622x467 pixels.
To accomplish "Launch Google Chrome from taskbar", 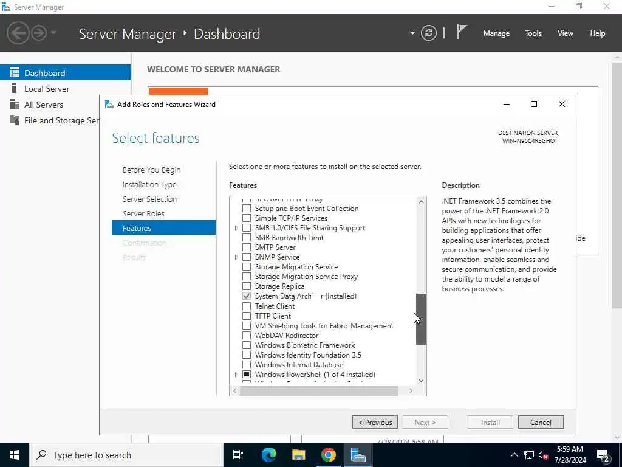I will 328,455.
